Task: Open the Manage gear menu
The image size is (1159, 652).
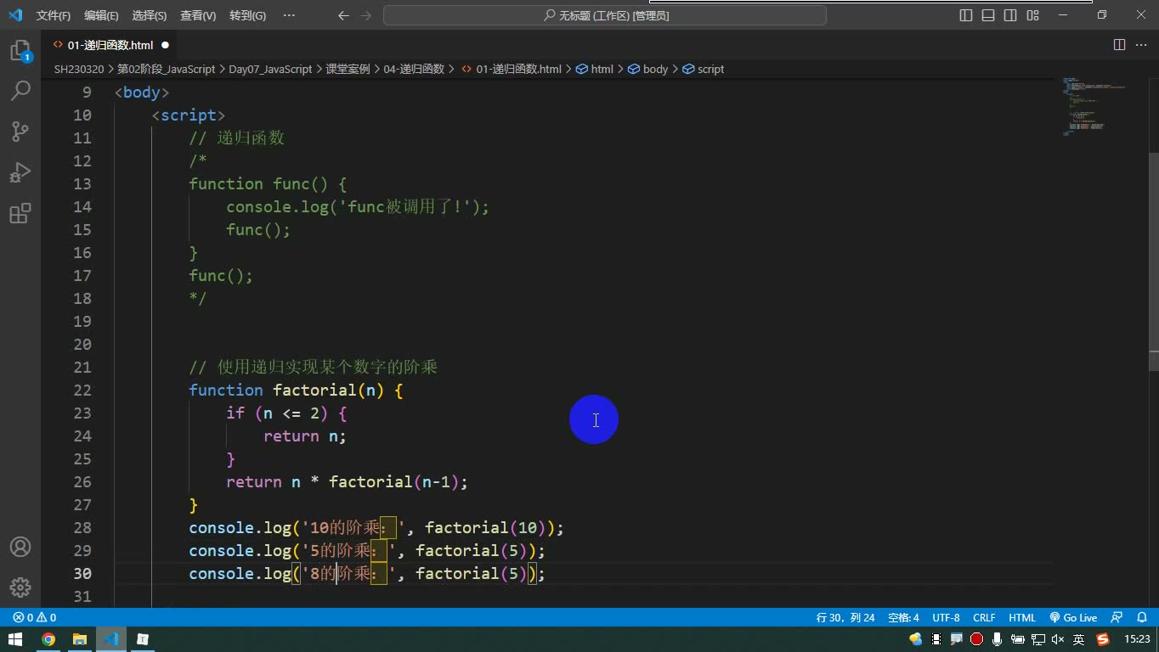Action: pos(20,587)
